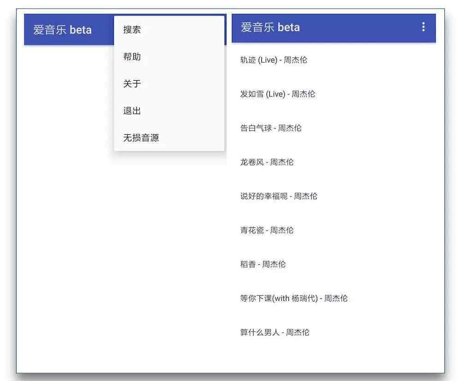Choose 龙卷风 - 周杰伦 track
The height and width of the screenshot is (381, 461).
(334, 162)
